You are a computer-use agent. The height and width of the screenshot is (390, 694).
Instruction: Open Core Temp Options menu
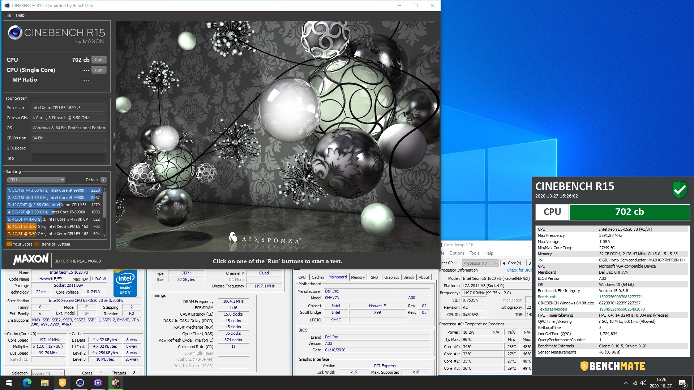[x=457, y=253]
